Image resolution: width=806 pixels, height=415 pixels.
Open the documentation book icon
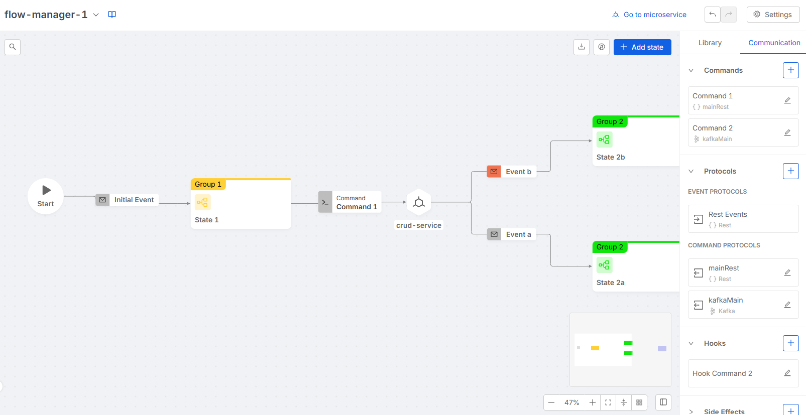click(112, 15)
